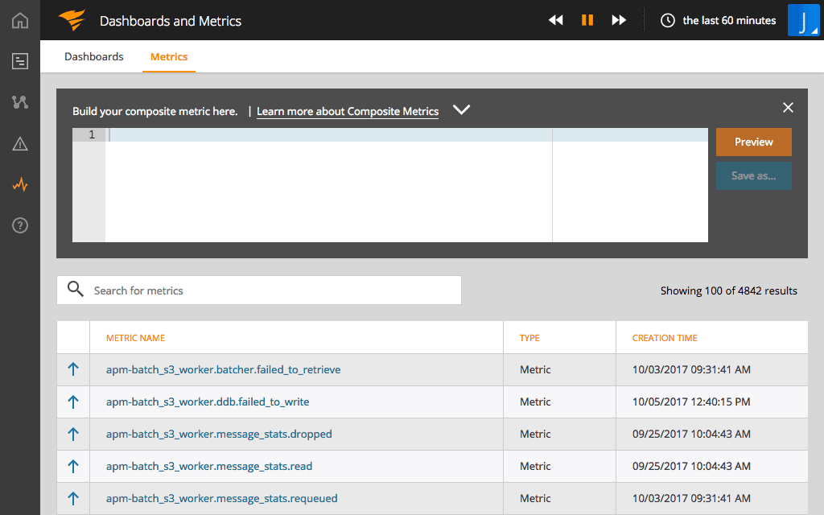Collapse the composite metric chevron

(461, 109)
